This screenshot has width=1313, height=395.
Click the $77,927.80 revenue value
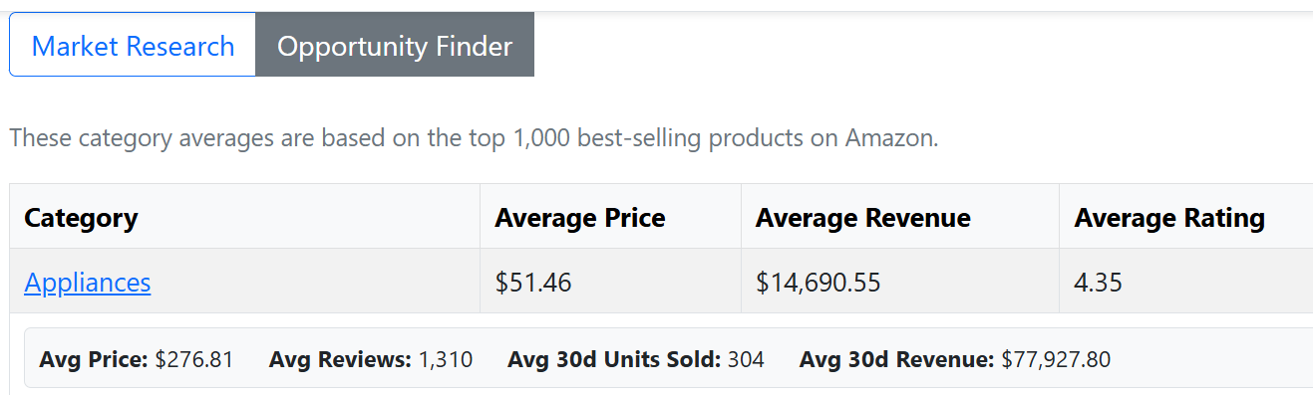coord(1056,359)
